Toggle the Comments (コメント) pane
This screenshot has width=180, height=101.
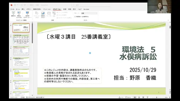(128, 97)
